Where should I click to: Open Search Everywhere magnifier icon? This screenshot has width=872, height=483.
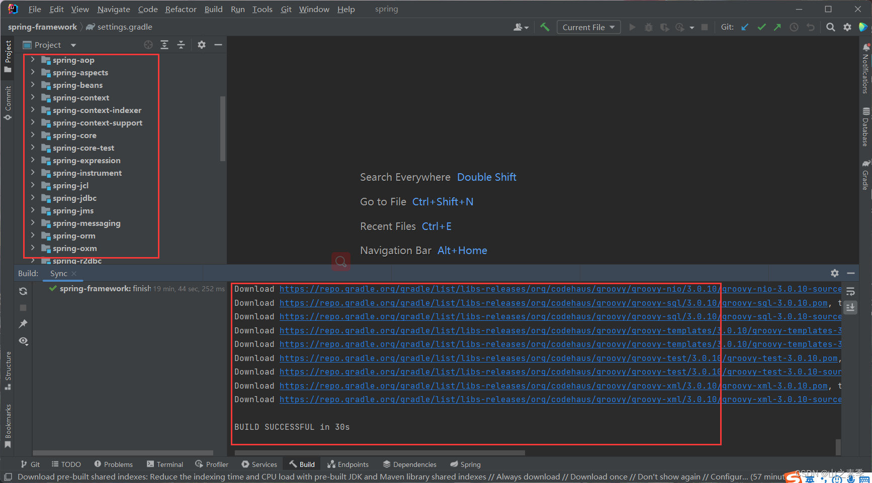pos(831,27)
